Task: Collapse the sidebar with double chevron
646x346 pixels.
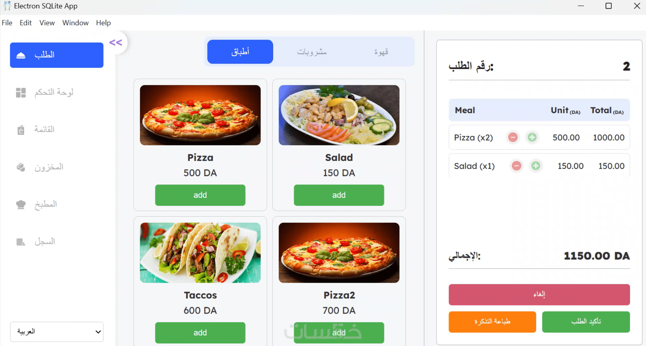Action: tap(116, 43)
